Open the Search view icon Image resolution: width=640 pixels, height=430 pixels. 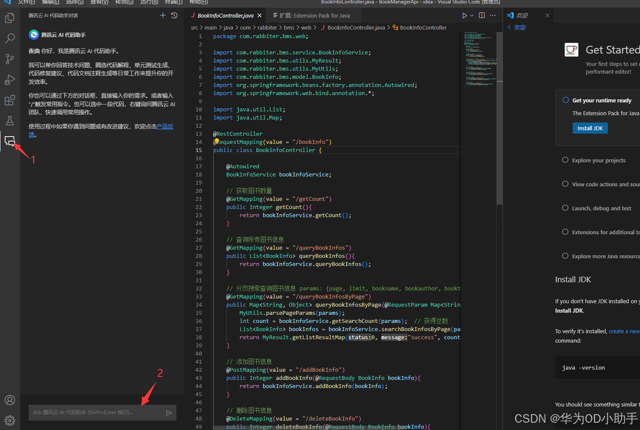click(x=9, y=39)
